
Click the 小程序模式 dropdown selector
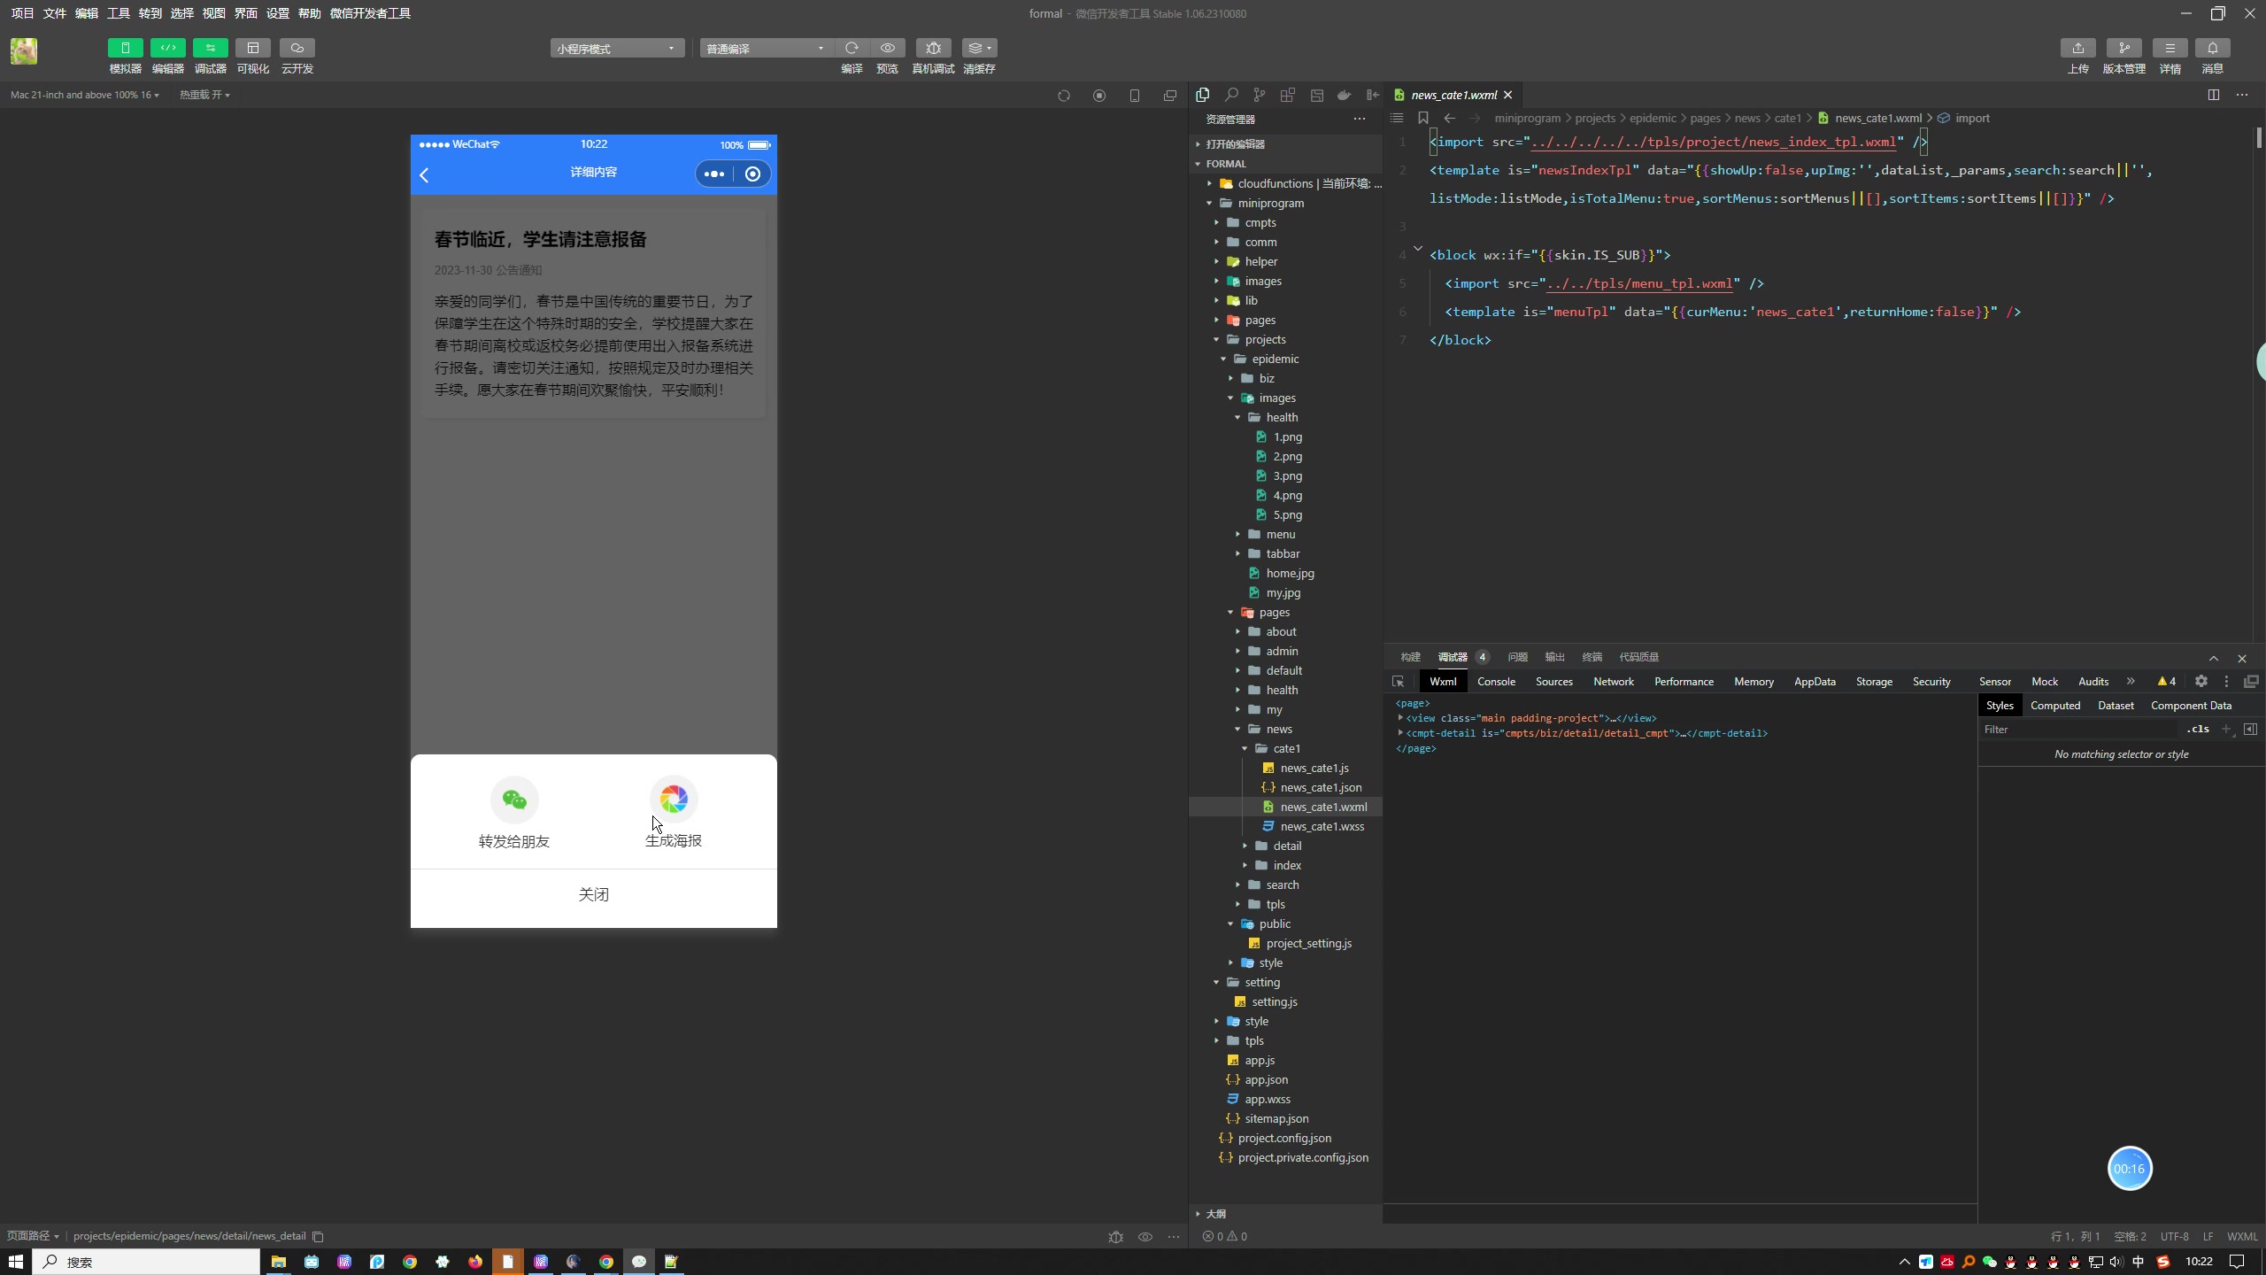(616, 49)
